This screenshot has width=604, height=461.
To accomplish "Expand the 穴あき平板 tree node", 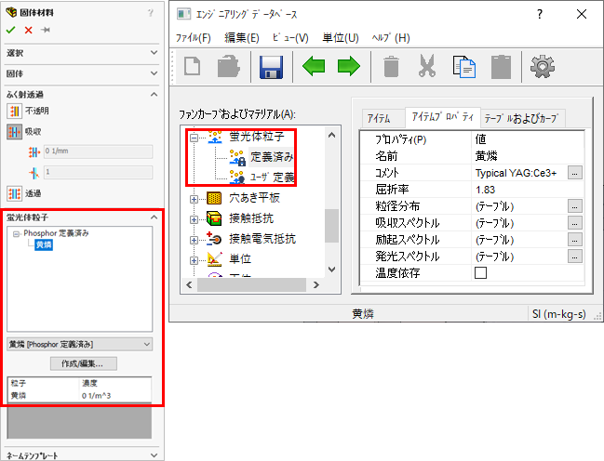I will tap(194, 199).
